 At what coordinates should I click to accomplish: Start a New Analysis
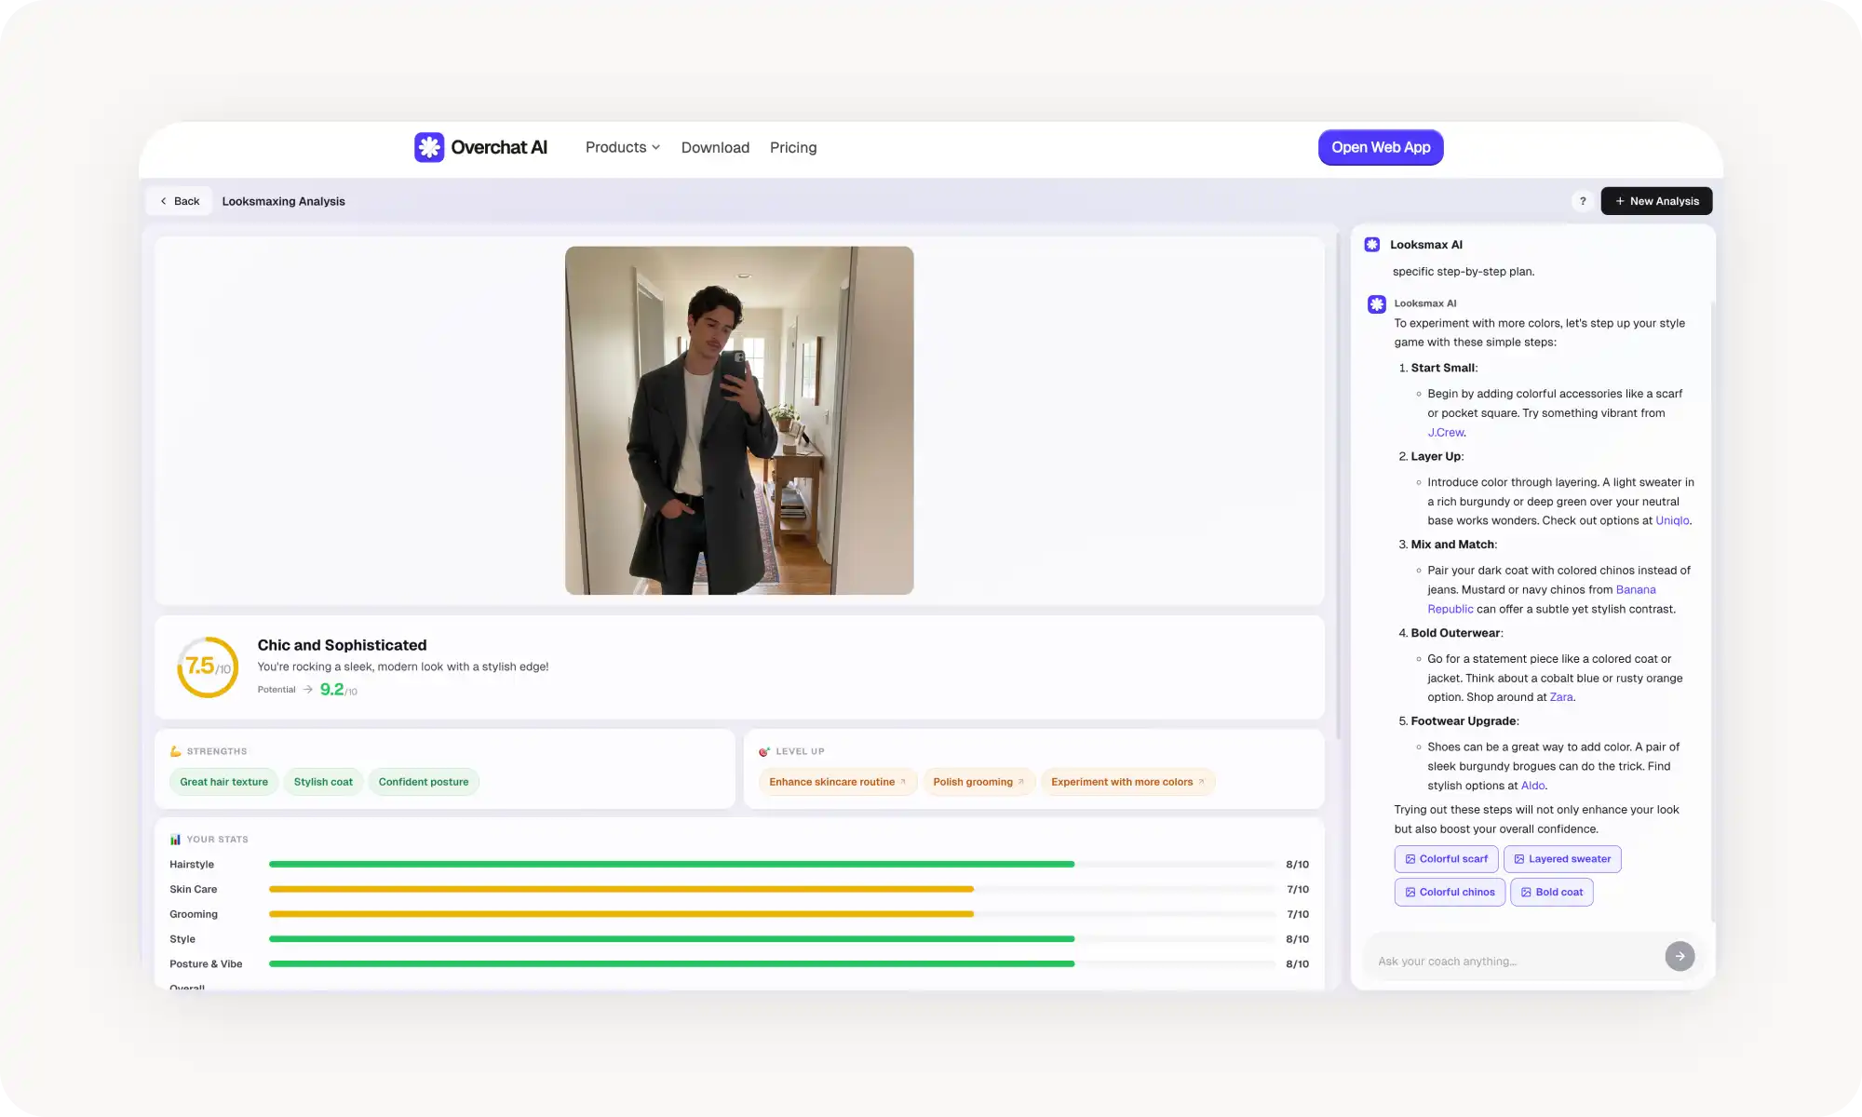1656,201
